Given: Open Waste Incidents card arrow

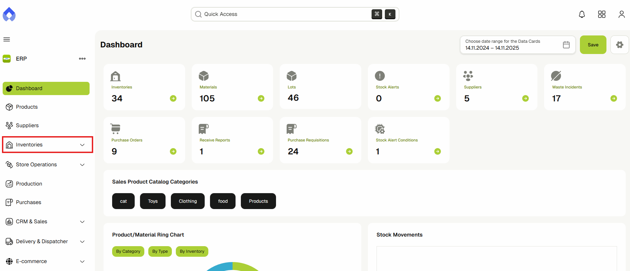Looking at the screenshot, I should [x=613, y=98].
